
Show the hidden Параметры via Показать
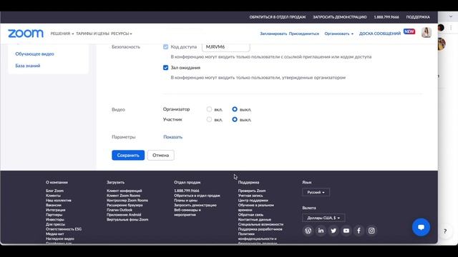point(173,137)
